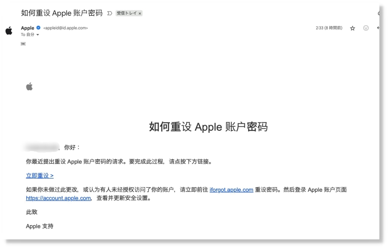
Task: Star this Apple email
Action: [x=352, y=28]
